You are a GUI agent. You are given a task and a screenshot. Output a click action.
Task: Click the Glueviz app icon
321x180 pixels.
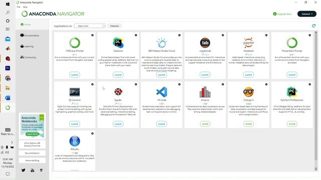click(x=205, y=92)
